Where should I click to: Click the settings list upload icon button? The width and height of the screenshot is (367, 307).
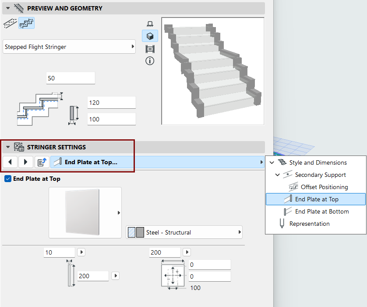[42, 162]
